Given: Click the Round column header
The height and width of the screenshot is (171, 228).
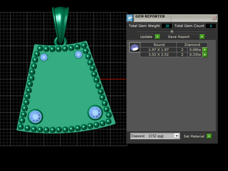Looking at the screenshot, I should click(158, 45).
